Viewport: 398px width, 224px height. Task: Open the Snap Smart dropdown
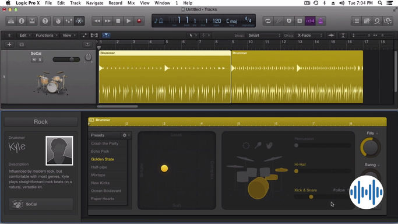pos(264,36)
